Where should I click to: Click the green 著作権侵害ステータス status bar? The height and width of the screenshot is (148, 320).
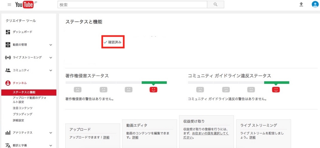154,83
